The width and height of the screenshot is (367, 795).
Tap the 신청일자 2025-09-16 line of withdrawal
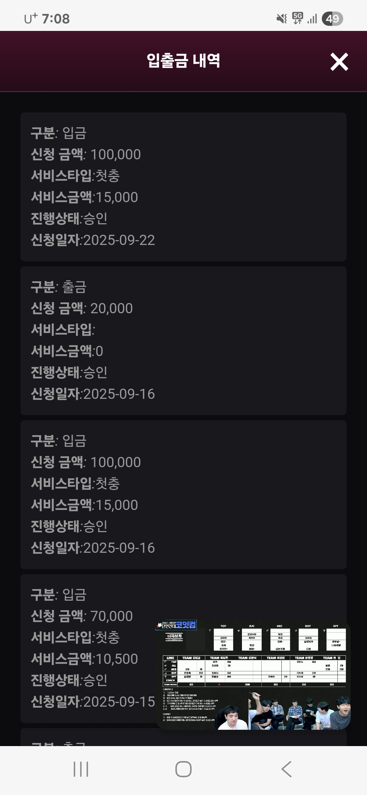[93, 394]
